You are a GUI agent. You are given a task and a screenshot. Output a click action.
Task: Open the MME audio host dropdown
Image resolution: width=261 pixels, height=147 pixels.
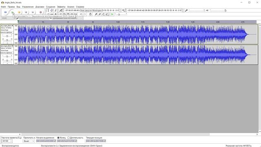tap(8, 18)
